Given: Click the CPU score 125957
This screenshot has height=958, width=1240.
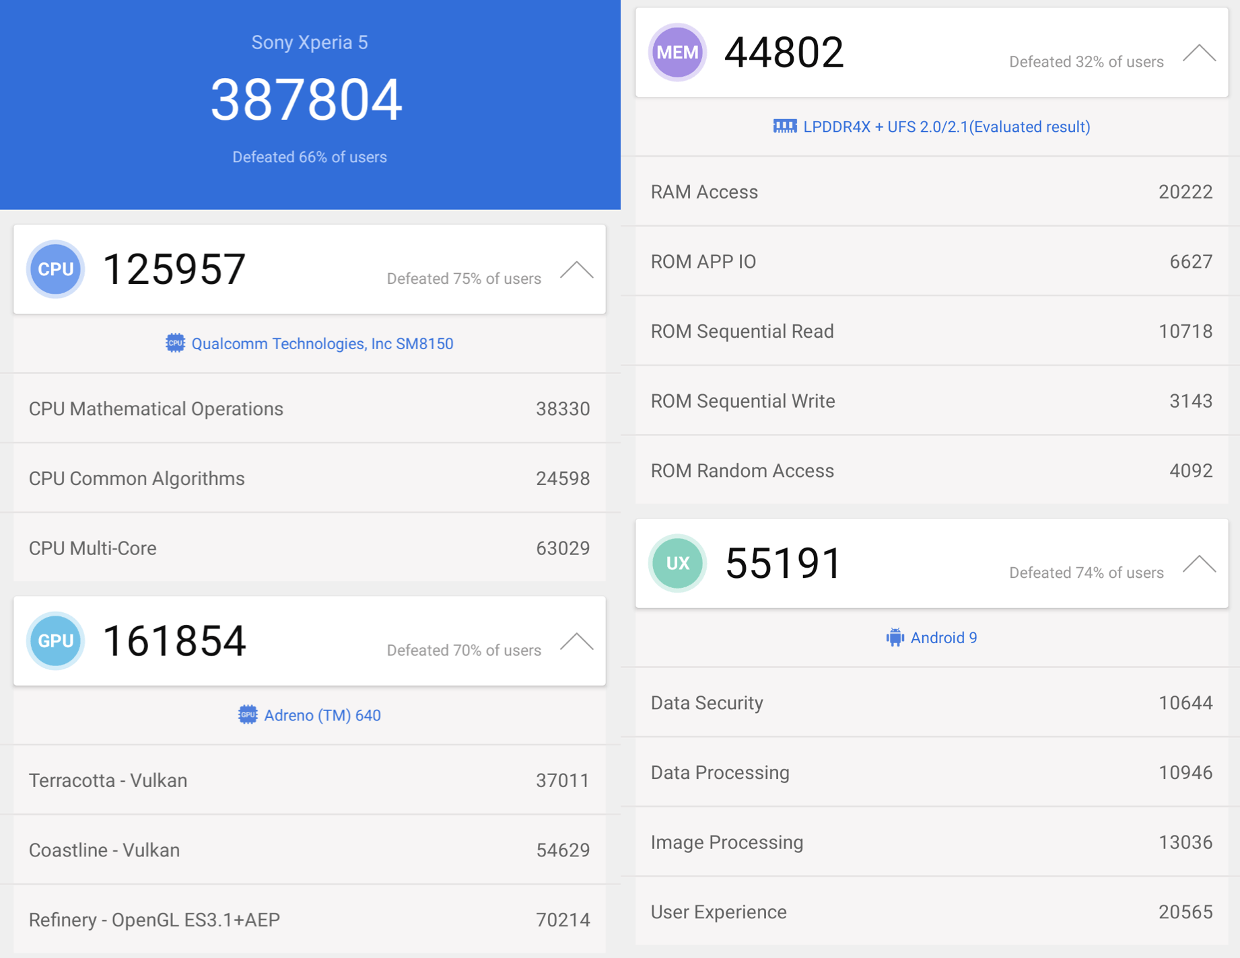Looking at the screenshot, I should pos(174,269).
